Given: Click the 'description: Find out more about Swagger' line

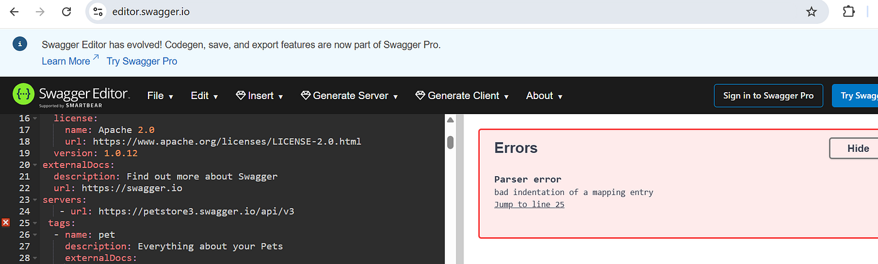Looking at the screenshot, I should 166,176.
